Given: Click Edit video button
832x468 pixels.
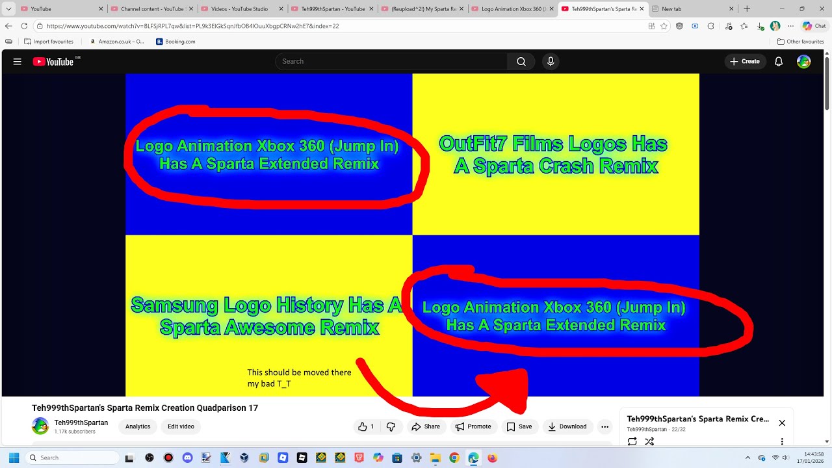Looking at the screenshot, I should click(181, 426).
